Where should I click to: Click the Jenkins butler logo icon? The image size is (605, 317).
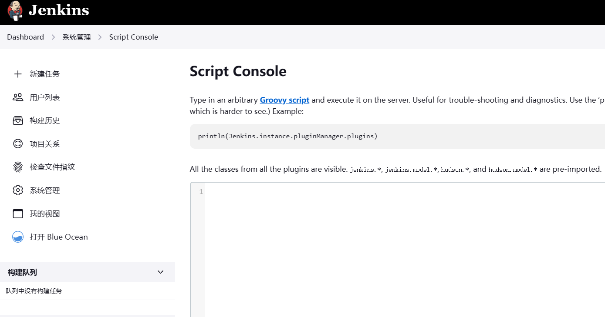tap(15, 10)
